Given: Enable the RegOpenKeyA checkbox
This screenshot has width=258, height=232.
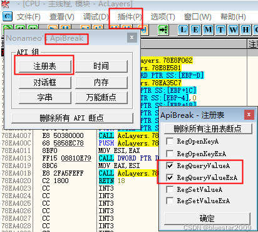Looking at the screenshot, I should pyautogui.click(x=170, y=142).
